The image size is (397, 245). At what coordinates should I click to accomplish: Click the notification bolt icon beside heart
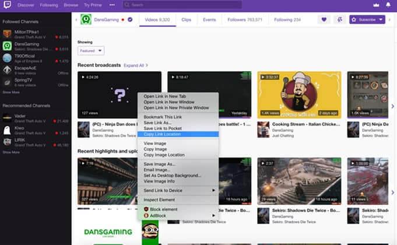point(339,19)
